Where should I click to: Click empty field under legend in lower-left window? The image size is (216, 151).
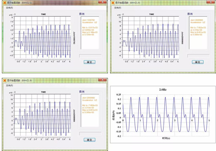[x=90, y=133]
